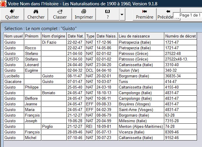Click decree number 4155-40

coord(180,87)
